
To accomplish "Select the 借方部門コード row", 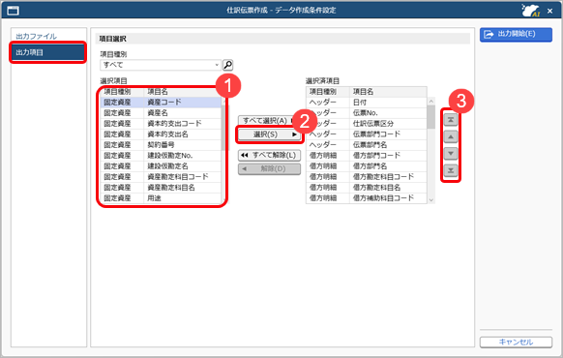I will click(x=367, y=156).
